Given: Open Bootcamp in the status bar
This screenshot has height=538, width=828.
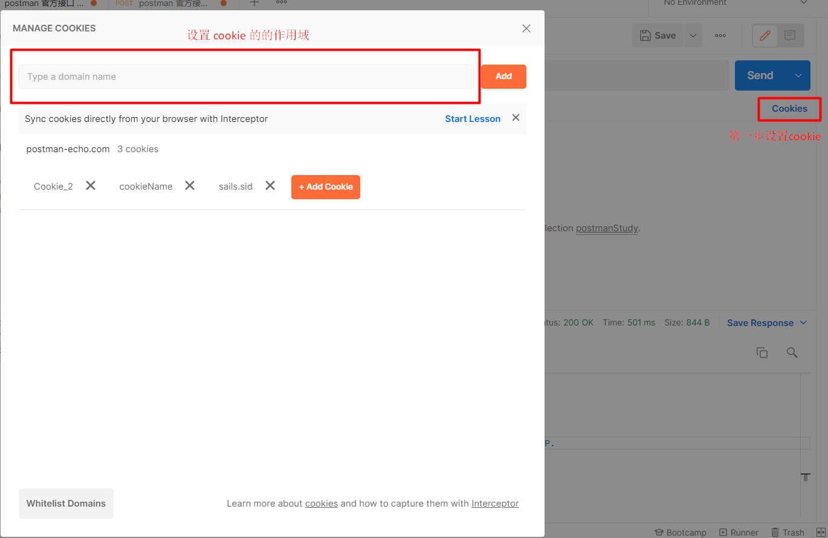Looking at the screenshot, I should (x=681, y=533).
